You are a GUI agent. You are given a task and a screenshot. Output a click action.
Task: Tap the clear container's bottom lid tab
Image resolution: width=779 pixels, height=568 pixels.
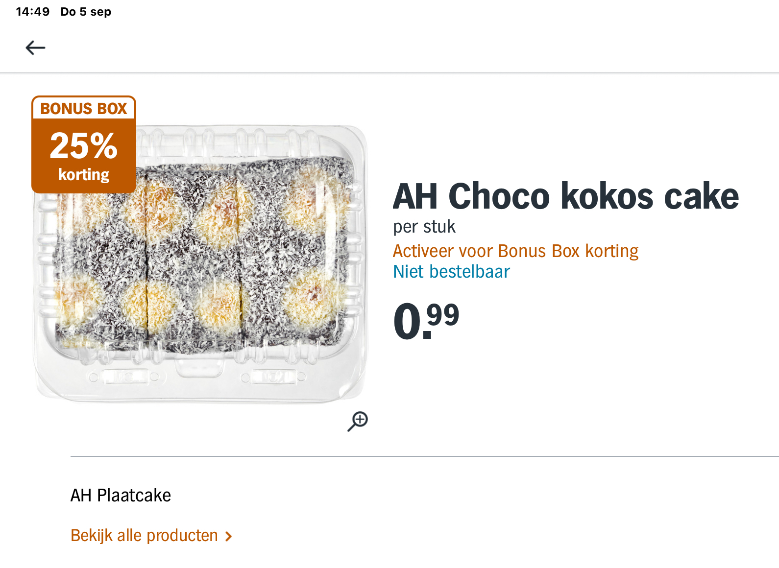[200, 369]
